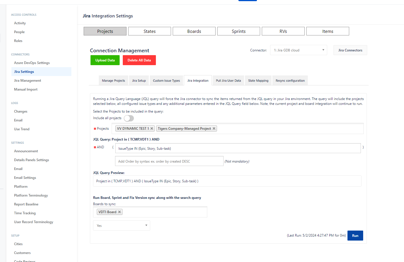The height and width of the screenshot is (262, 404).
Task: Open Jira Management in sidebar
Action: (x=28, y=81)
